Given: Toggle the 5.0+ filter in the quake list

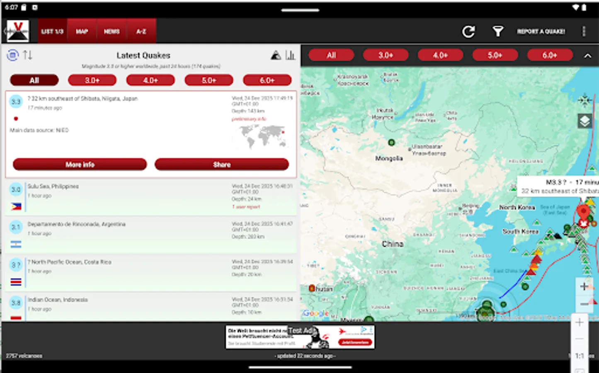Looking at the screenshot, I should click(x=209, y=80).
